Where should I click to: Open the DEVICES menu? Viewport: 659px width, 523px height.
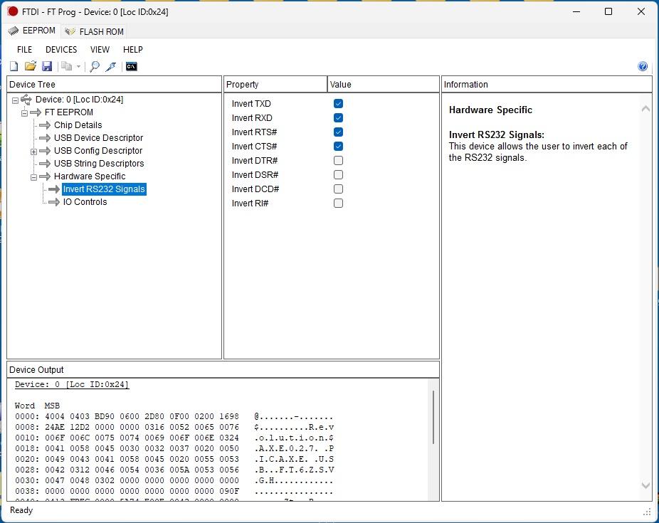pyautogui.click(x=61, y=50)
